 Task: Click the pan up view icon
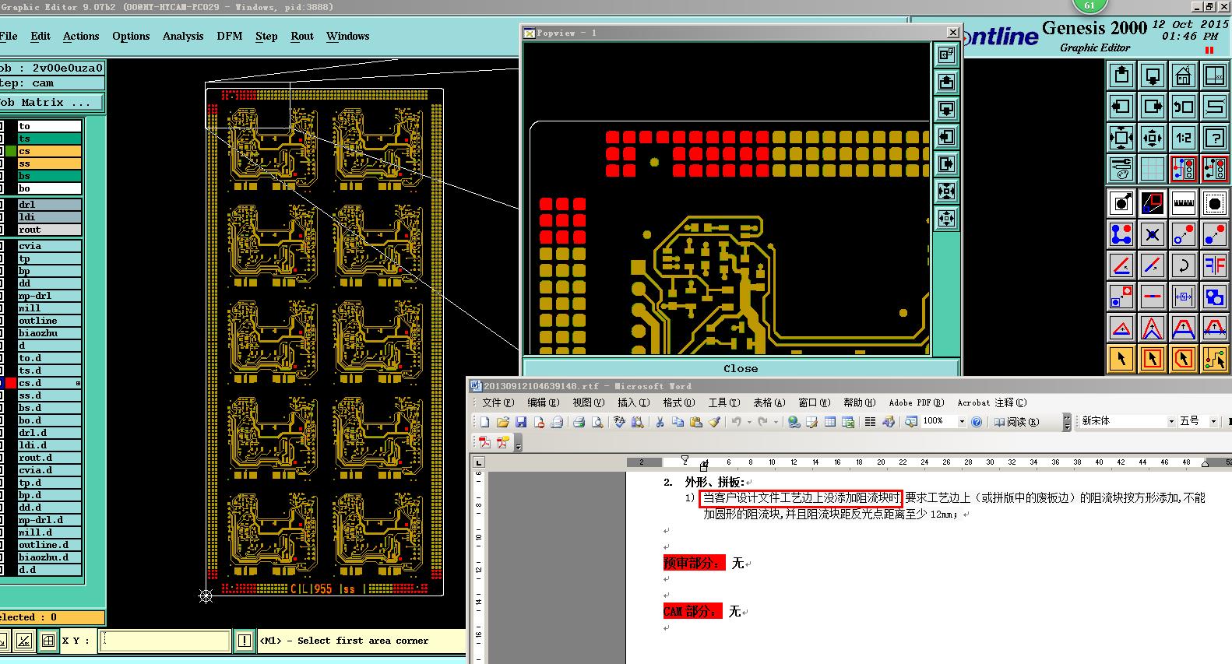tap(1121, 76)
